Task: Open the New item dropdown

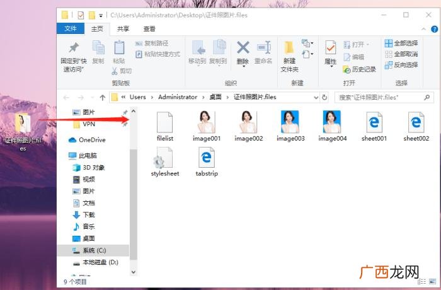Action: [307, 43]
